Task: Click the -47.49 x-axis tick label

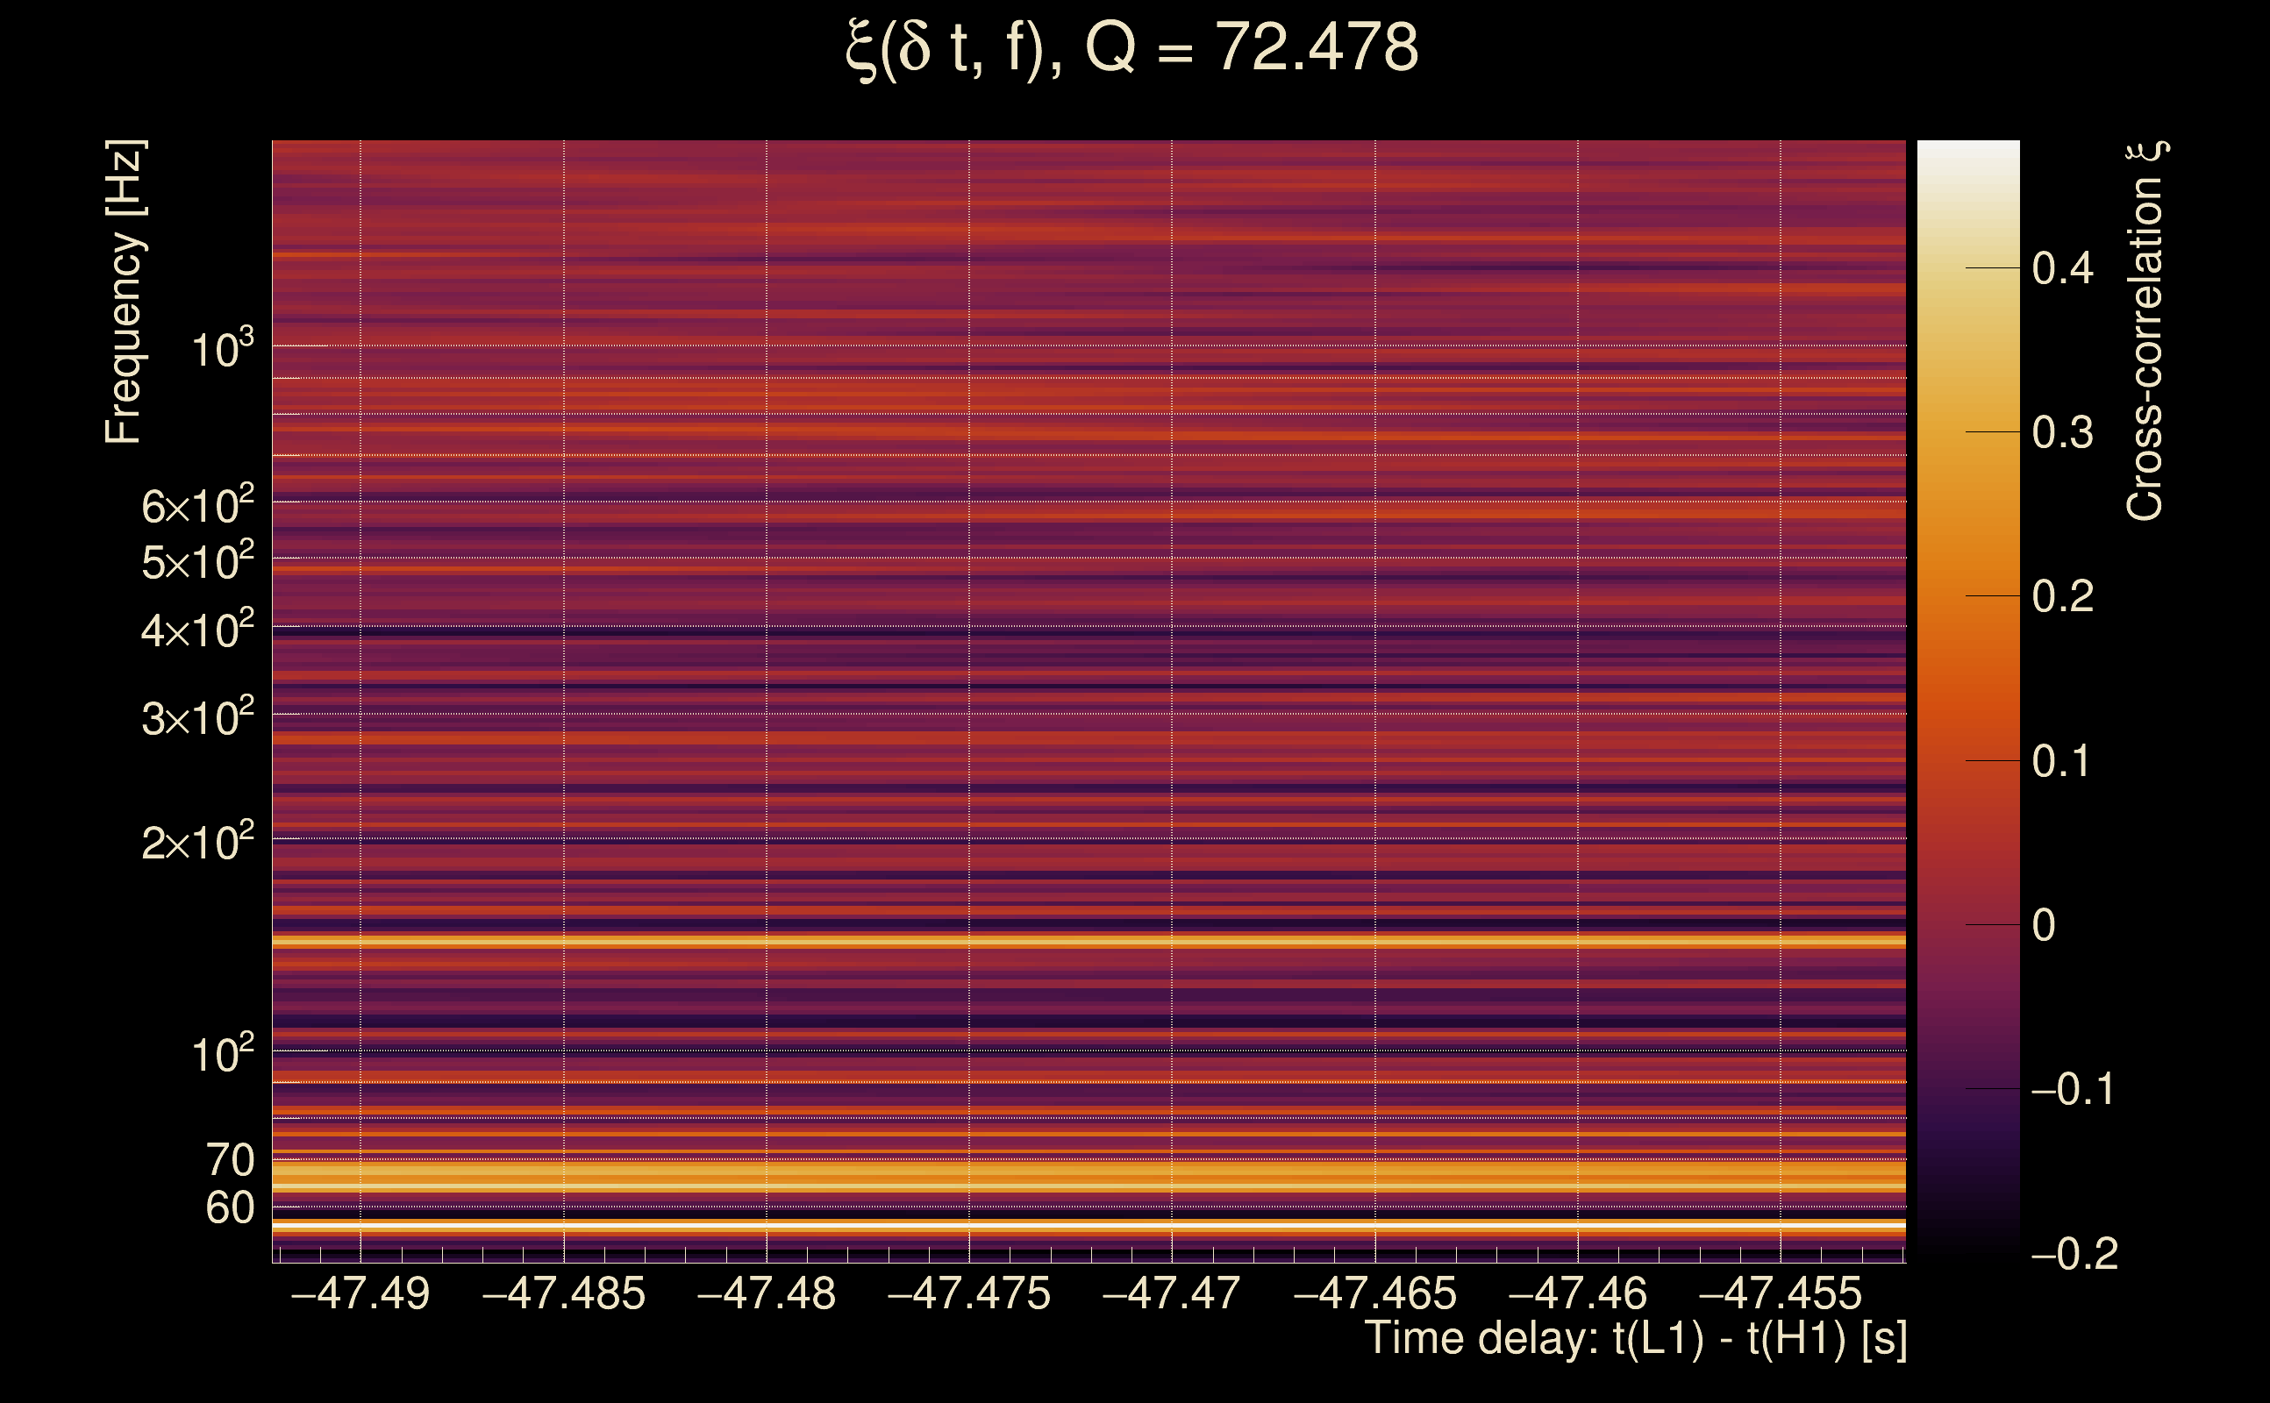Action: point(360,1294)
